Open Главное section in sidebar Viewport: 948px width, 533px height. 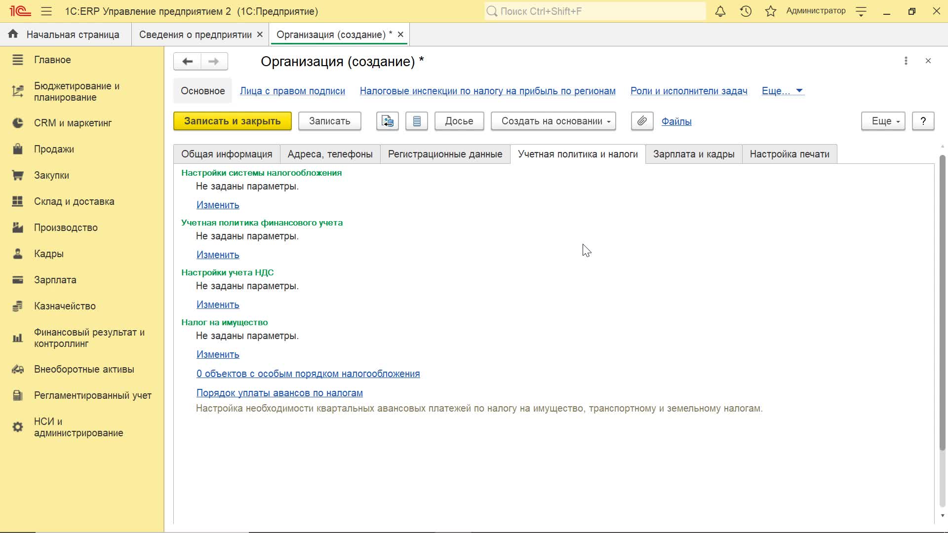point(81,60)
